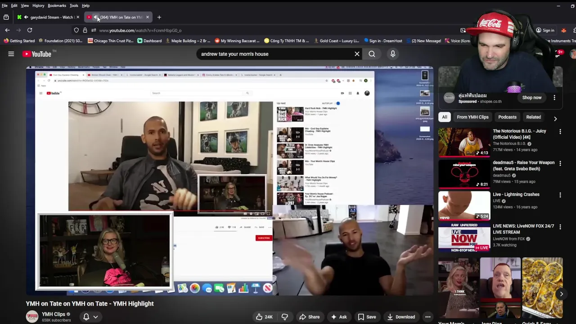The height and width of the screenshot is (324, 576).
Task: Open Firefox tracking protection shield
Action: pyautogui.click(x=76, y=30)
